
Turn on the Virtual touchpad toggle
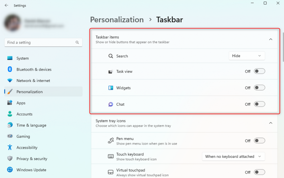point(259,172)
